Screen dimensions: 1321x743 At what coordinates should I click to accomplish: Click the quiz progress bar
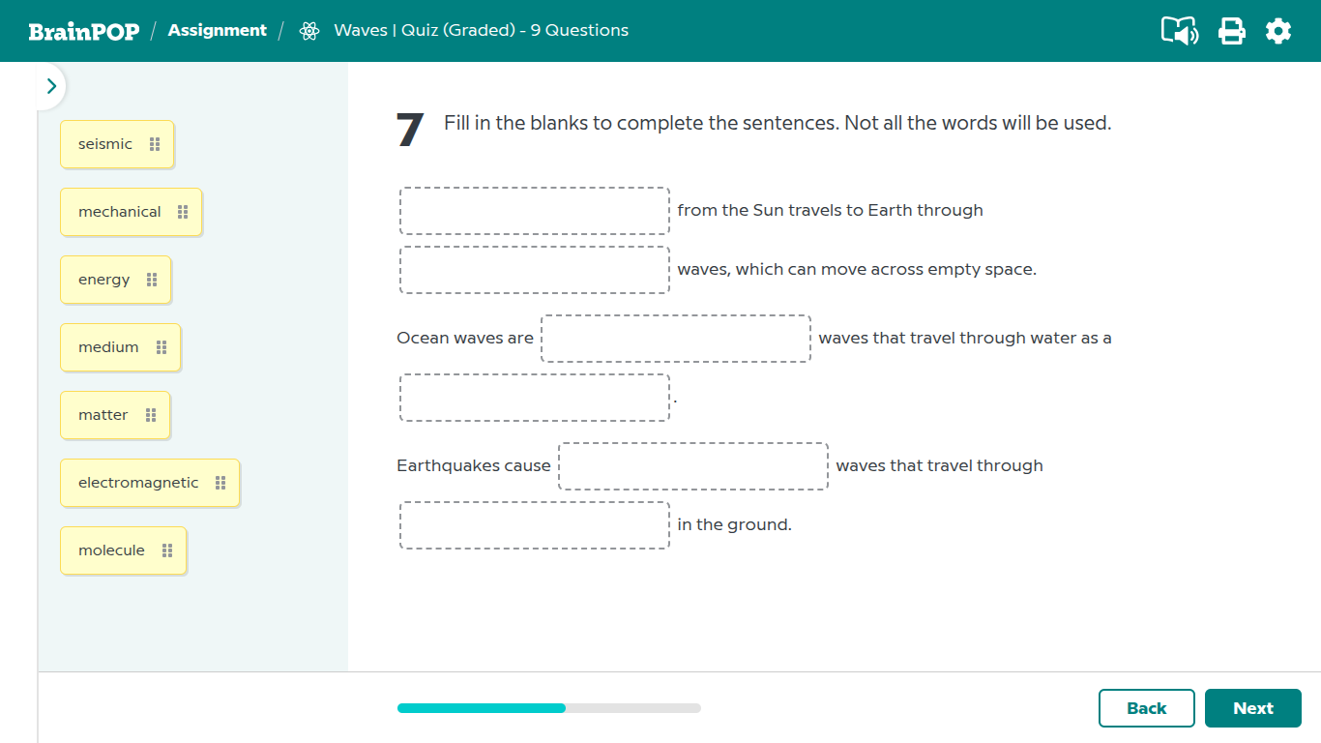pyautogui.click(x=547, y=707)
